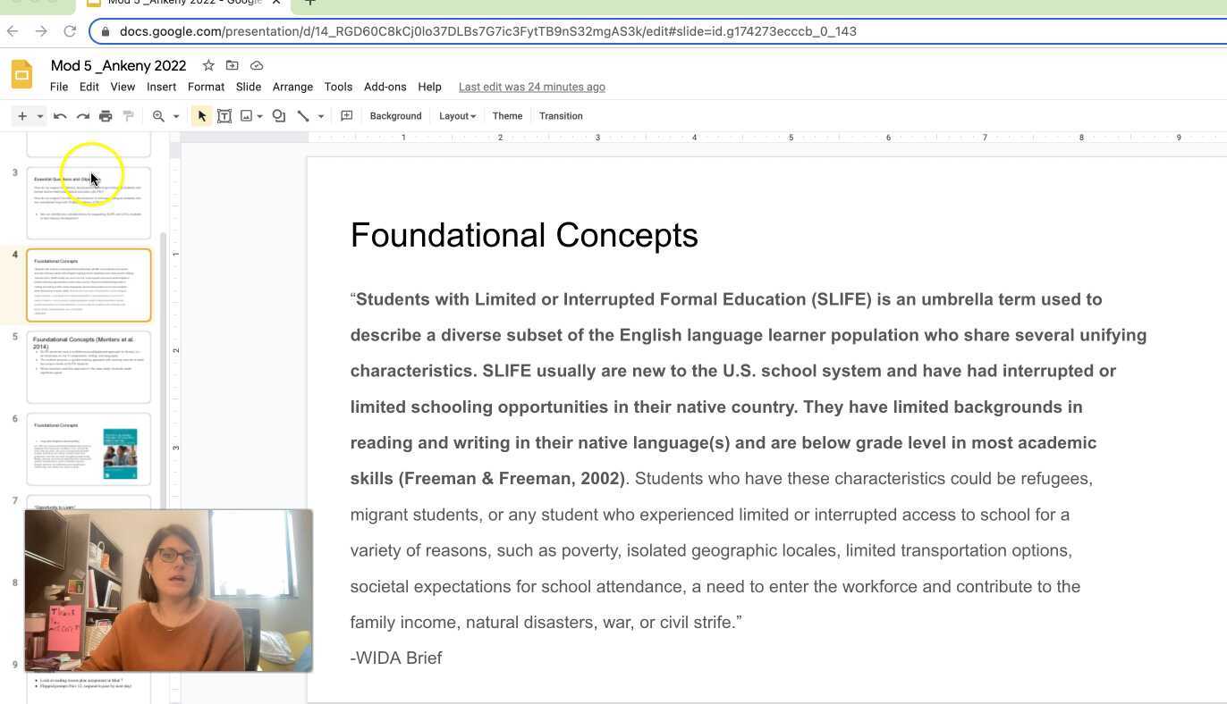Open the Insert menu
The height and width of the screenshot is (704, 1227).
[x=161, y=87]
